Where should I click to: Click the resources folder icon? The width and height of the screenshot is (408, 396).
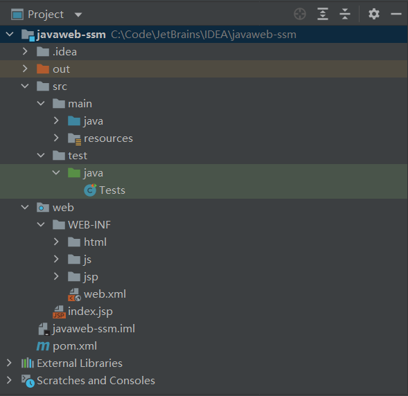[x=75, y=139]
